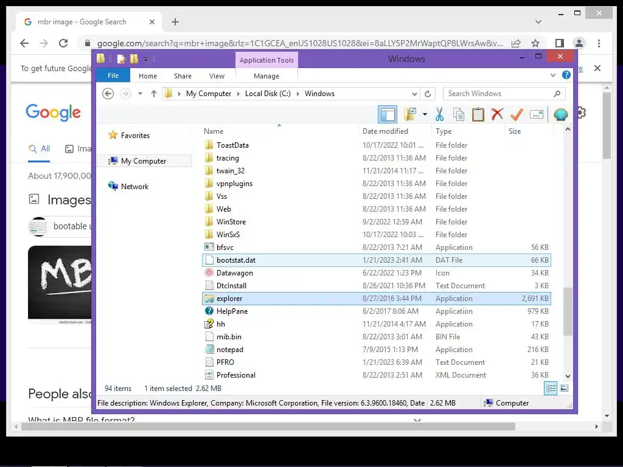Click the Rename toolbar icon
The height and width of the screenshot is (467, 623).
(537, 115)
